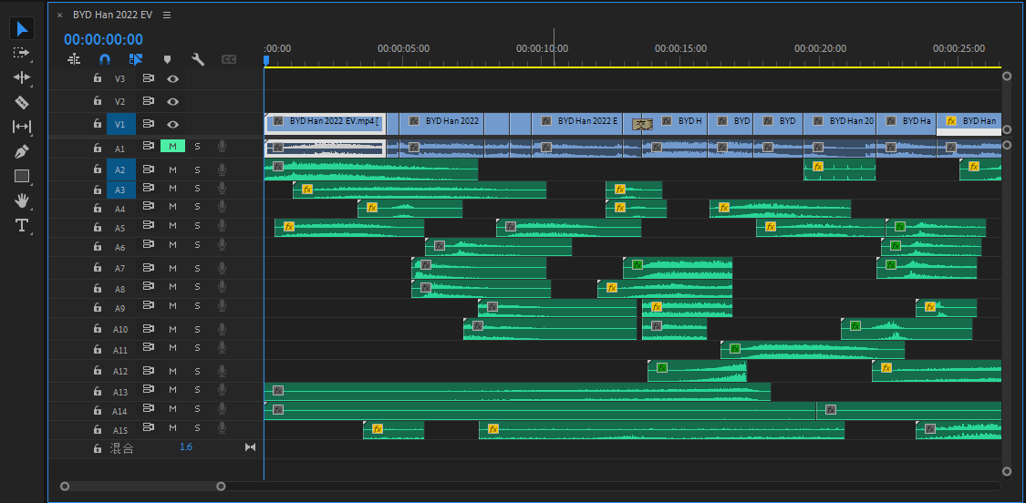Screen dimensions: 1026x503
Task: Select the Ripple Edit tool
Action: click(22, 77)
